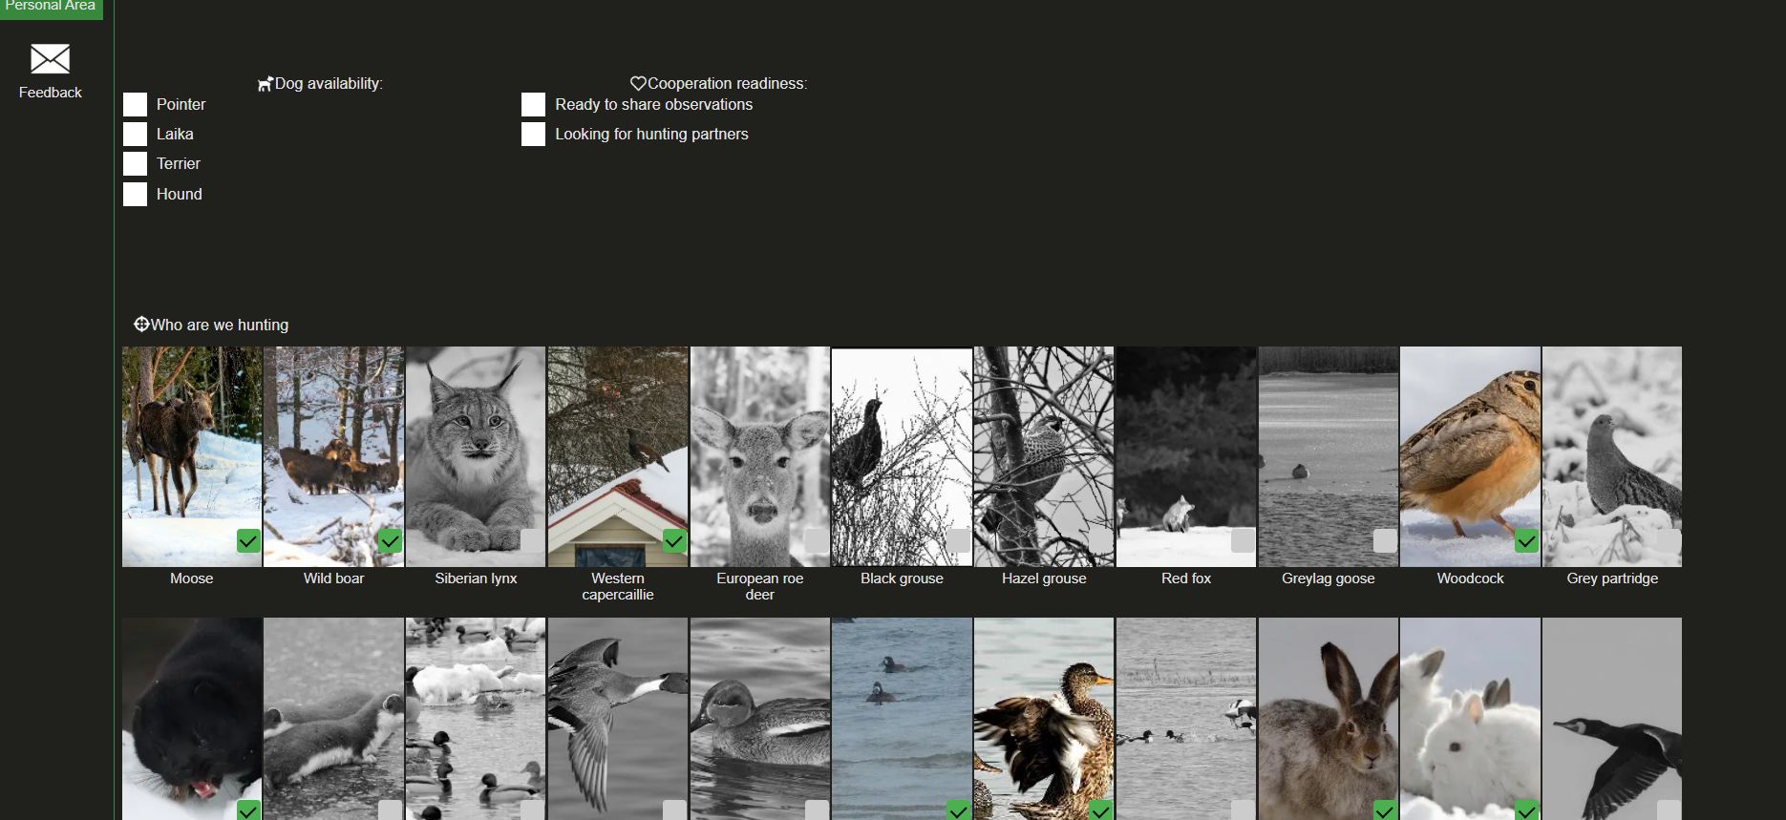This screenshot has height=820, width=1786.
Task: Uncheck the Moose selection box
Action: click(x=248, y=541)
